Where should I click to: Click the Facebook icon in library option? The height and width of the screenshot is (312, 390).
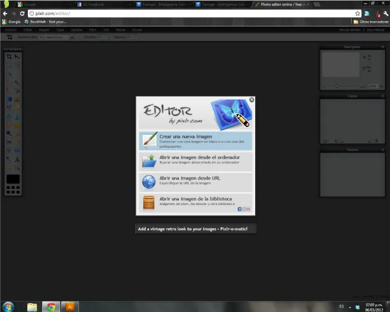pyautogui.click(x=240, y=209)
